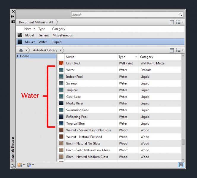Click the Murky River material swatch
This screenshot has width=197, height=178.
[61, 103]
